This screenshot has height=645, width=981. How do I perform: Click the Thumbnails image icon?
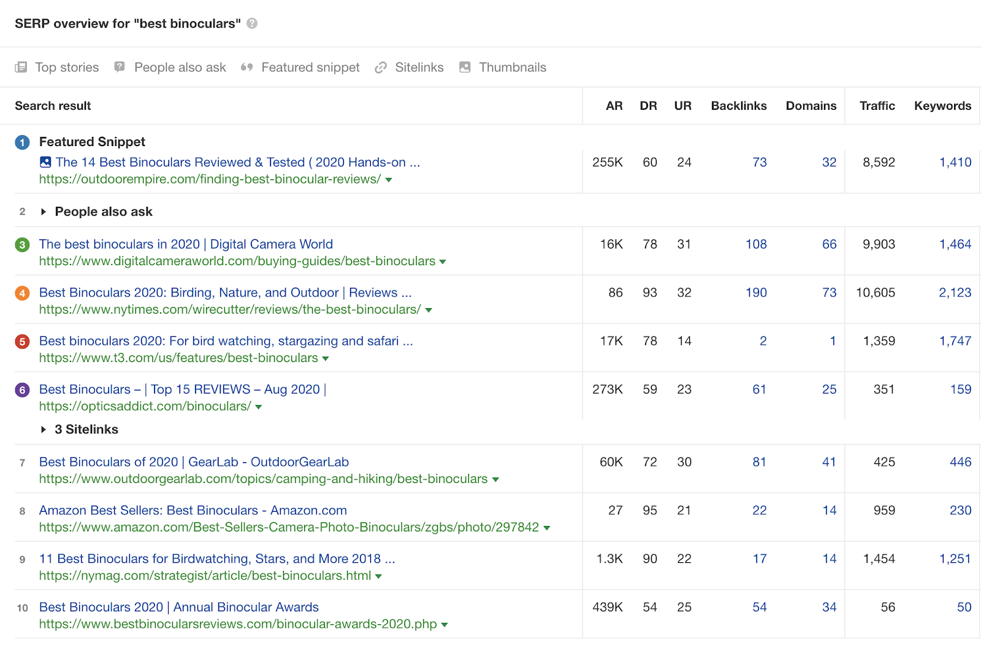click(465, 67)
